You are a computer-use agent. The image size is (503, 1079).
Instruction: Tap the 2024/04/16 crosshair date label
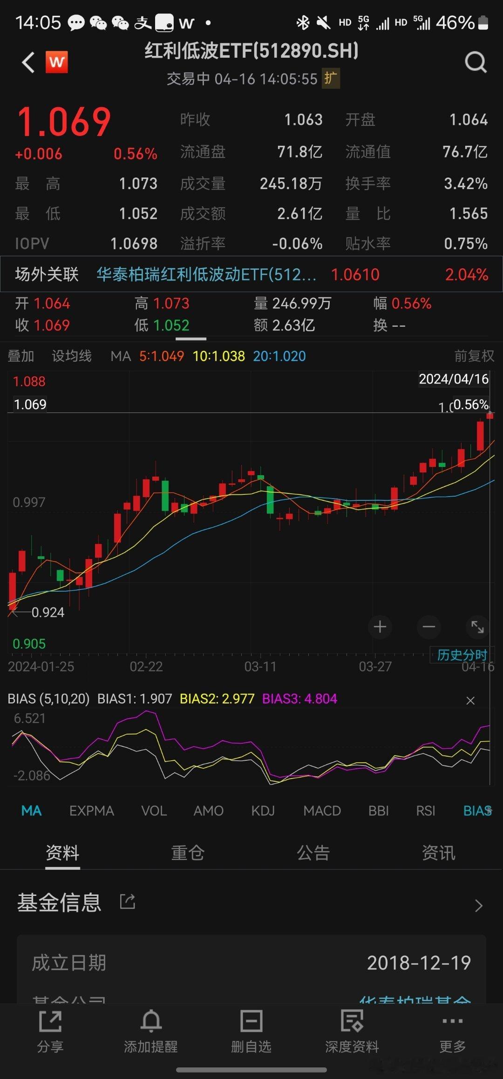pyautogui.click(x=454, y=379)
